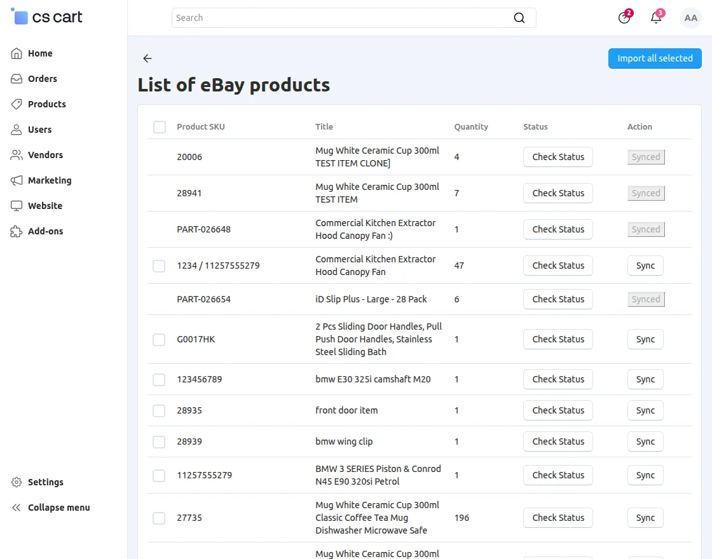
Task: Sync the bmw wing clip
Action: (645, 441)
